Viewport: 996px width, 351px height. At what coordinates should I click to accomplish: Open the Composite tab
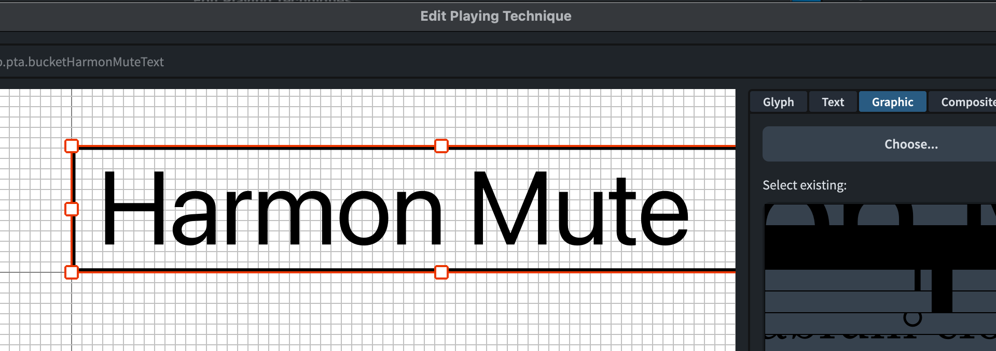coord(963,102)
